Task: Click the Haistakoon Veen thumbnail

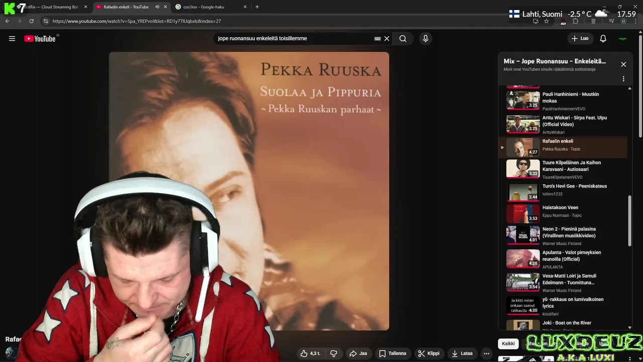Action: 523,214
